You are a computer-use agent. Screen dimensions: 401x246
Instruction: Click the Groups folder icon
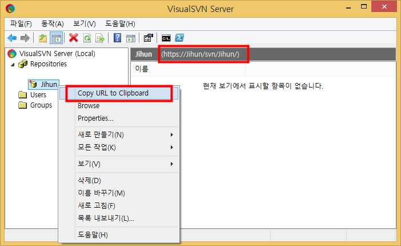tap(22, 105)
